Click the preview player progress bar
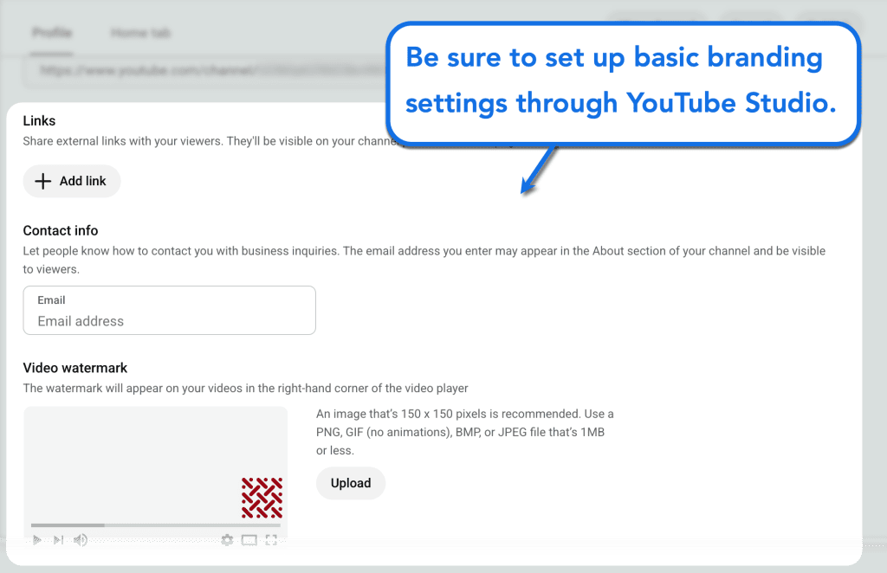The image size is (887, 573). coord(156,525)
